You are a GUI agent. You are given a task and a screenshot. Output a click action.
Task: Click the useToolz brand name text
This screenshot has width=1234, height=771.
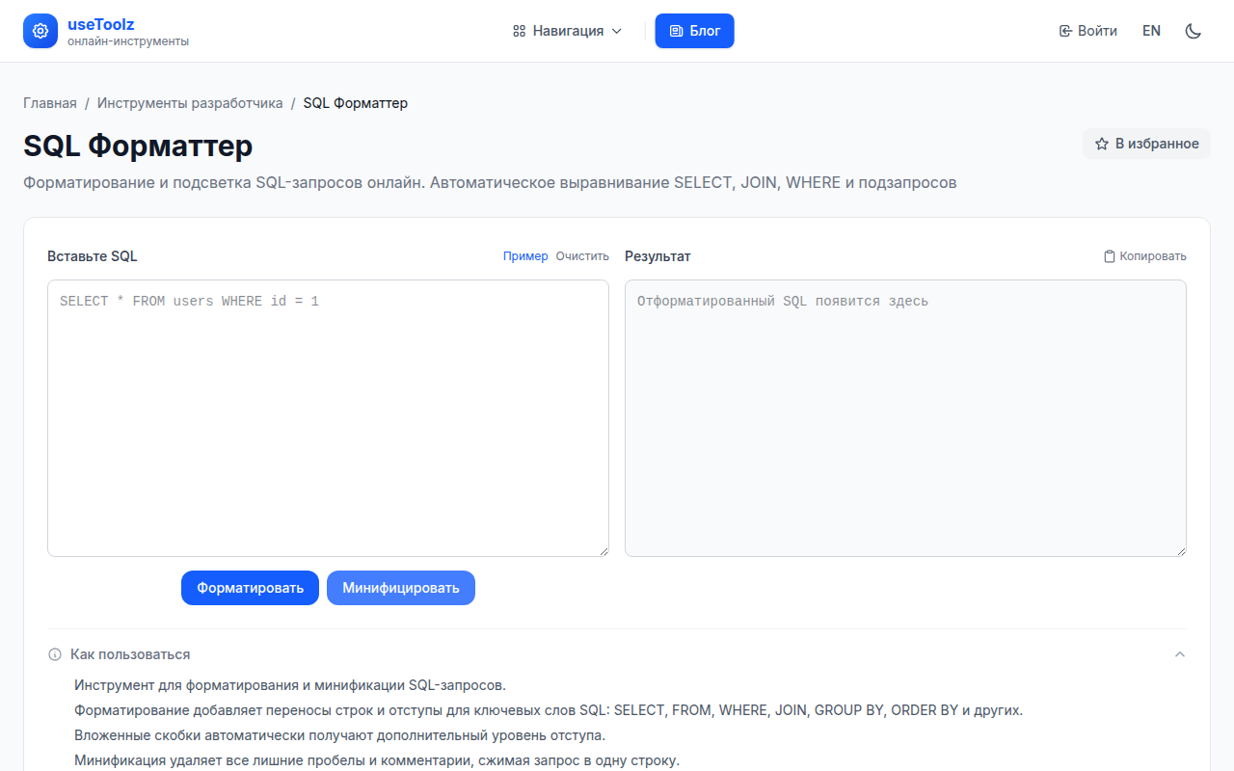(101, 24)
